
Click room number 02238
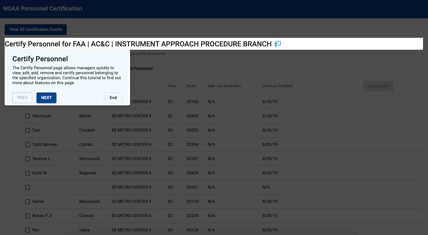[192, 216]
